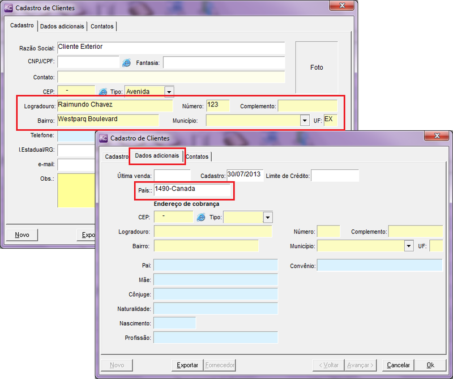Viewport: 453px width, 379px height.
Task: Click globe icon beside billing address CEP
Action: [x=200, y=217]
